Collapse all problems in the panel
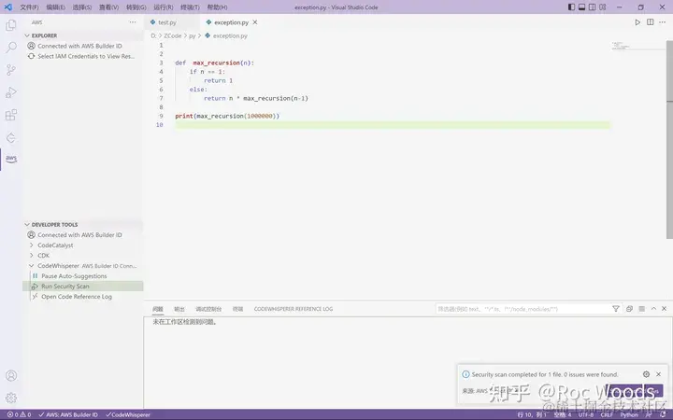Image resolution: width=673 pixels, height=420 pixels. click(629, 309)
